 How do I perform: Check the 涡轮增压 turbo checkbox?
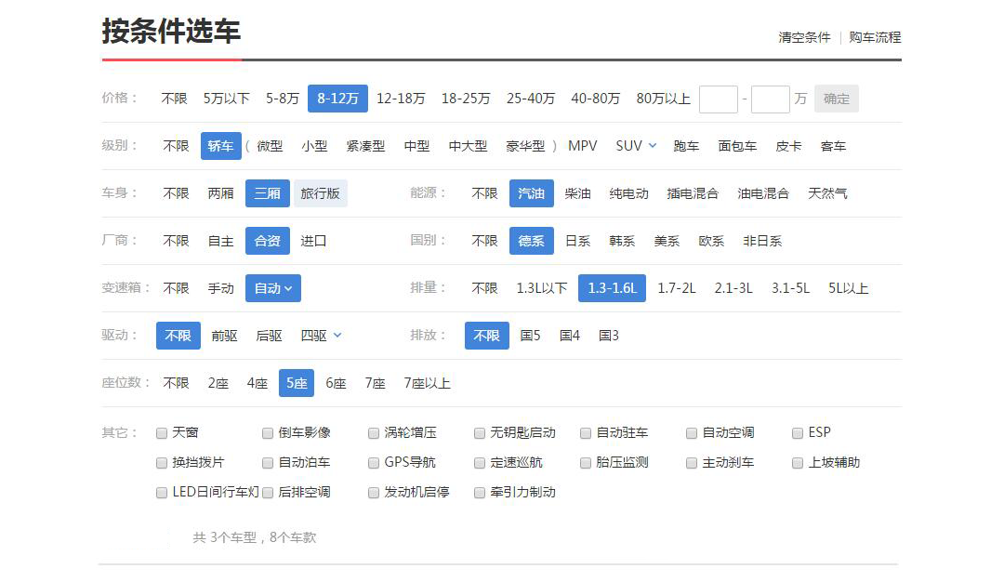coord(374,433)
